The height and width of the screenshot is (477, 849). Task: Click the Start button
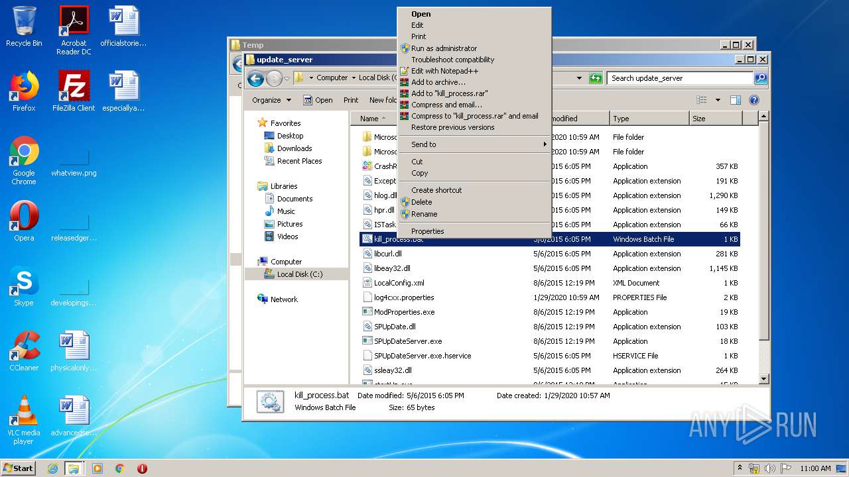(x=19, y=468)
